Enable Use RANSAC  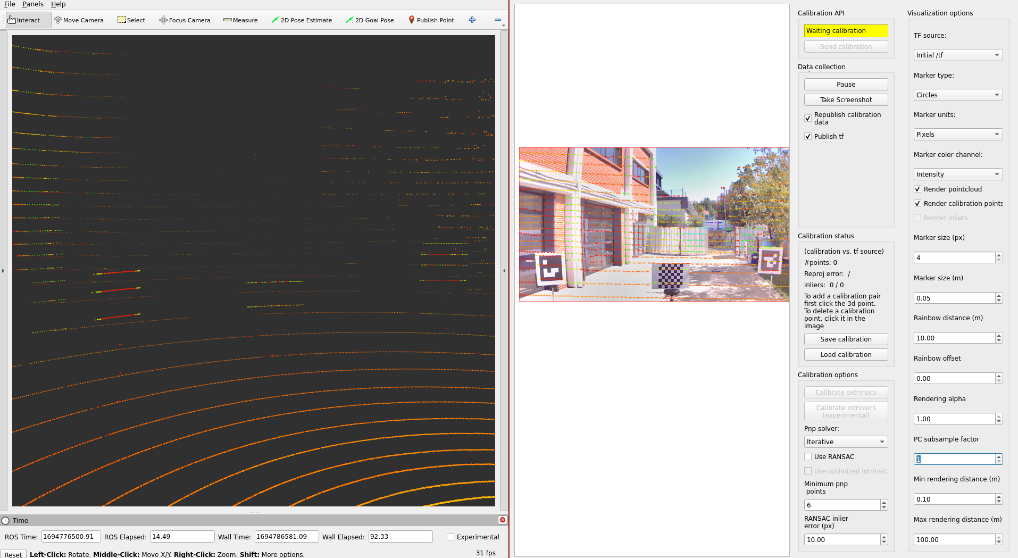(808, 456)
